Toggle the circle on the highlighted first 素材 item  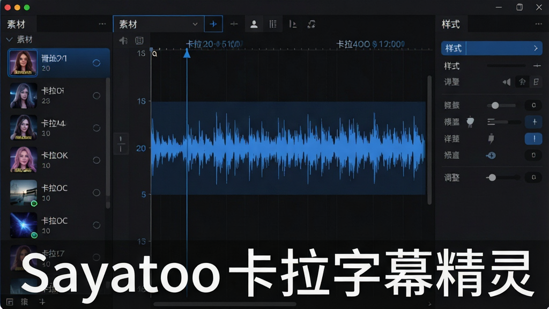(x=97, y=63)
